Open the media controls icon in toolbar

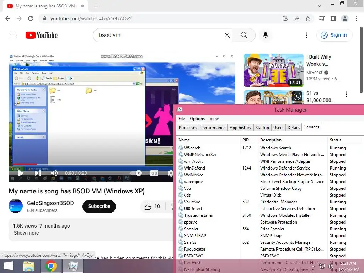322,18
